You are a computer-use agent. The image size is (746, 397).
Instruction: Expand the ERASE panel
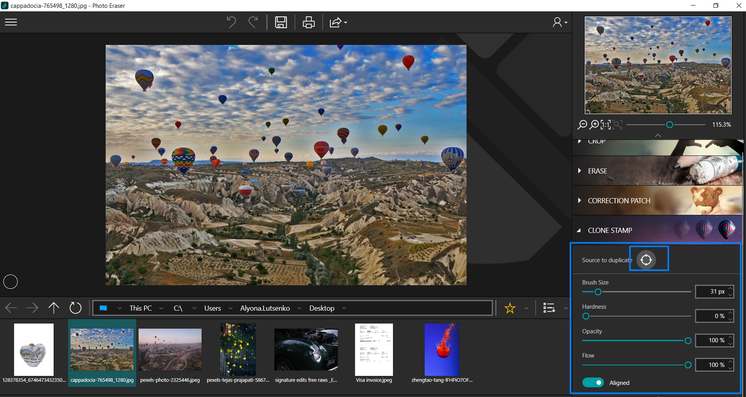657,171
